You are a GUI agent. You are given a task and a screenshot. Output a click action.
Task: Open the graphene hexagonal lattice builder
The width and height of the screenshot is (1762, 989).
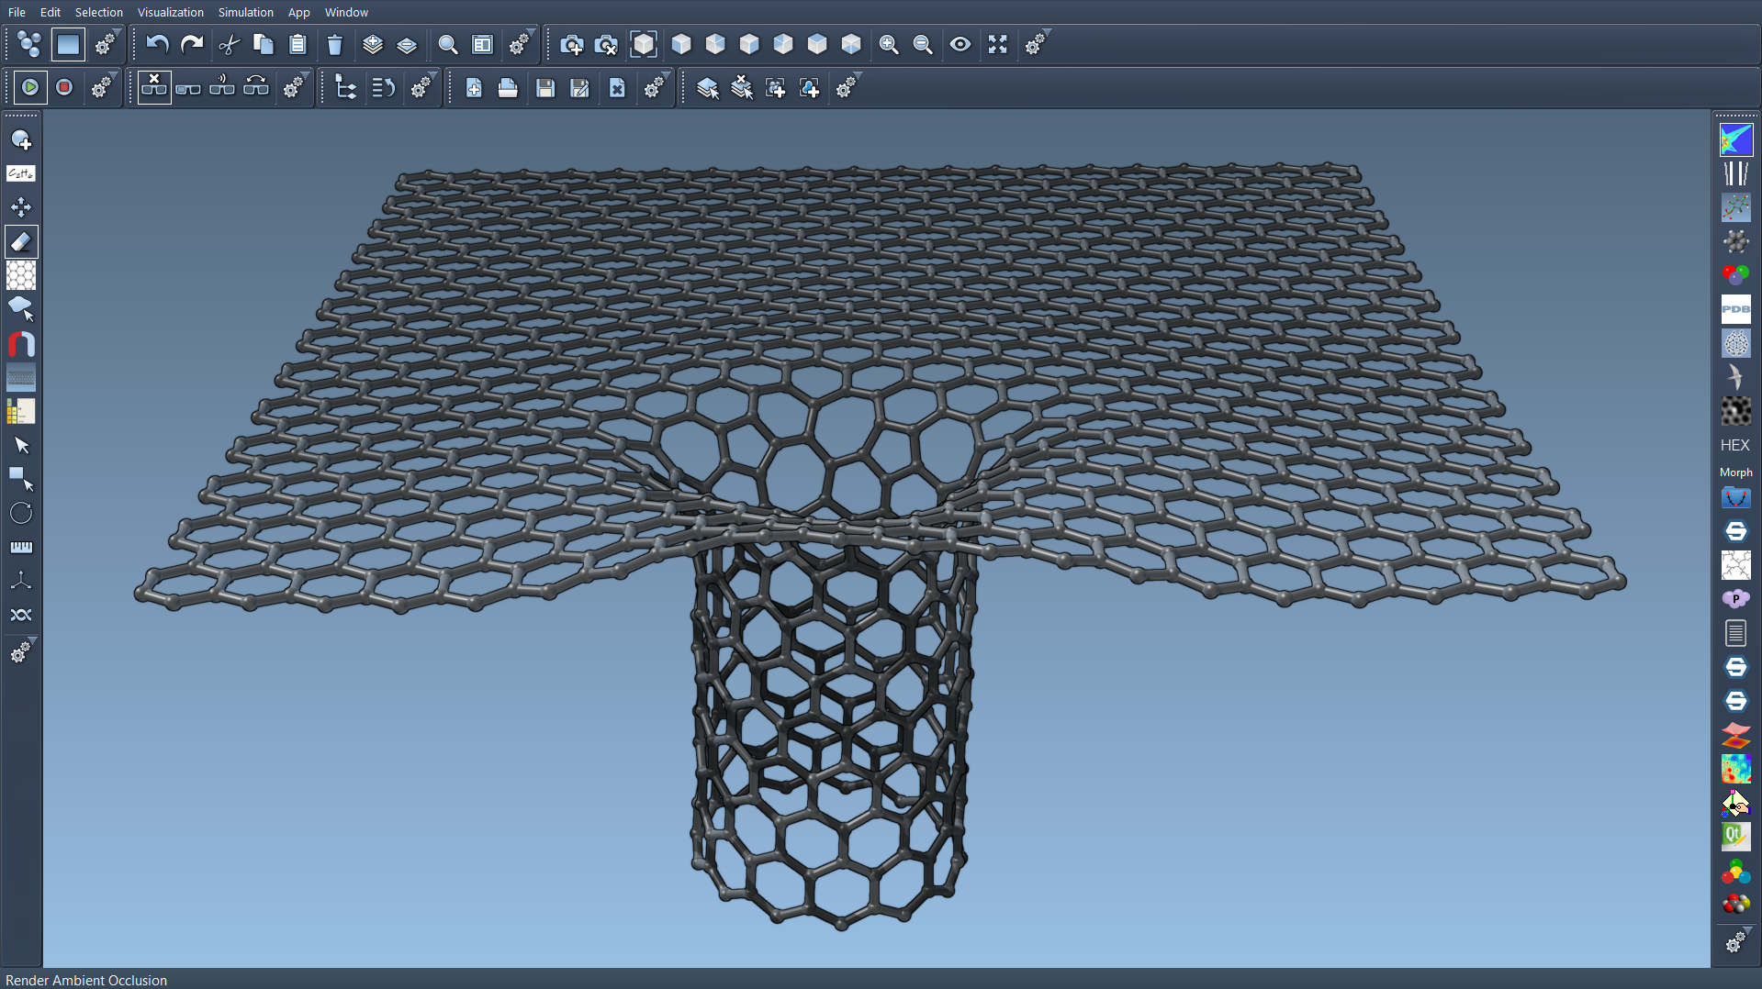point(21,275)
